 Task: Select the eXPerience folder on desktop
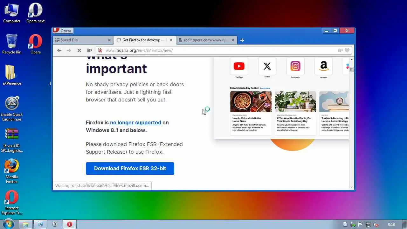tap(12, 75)
